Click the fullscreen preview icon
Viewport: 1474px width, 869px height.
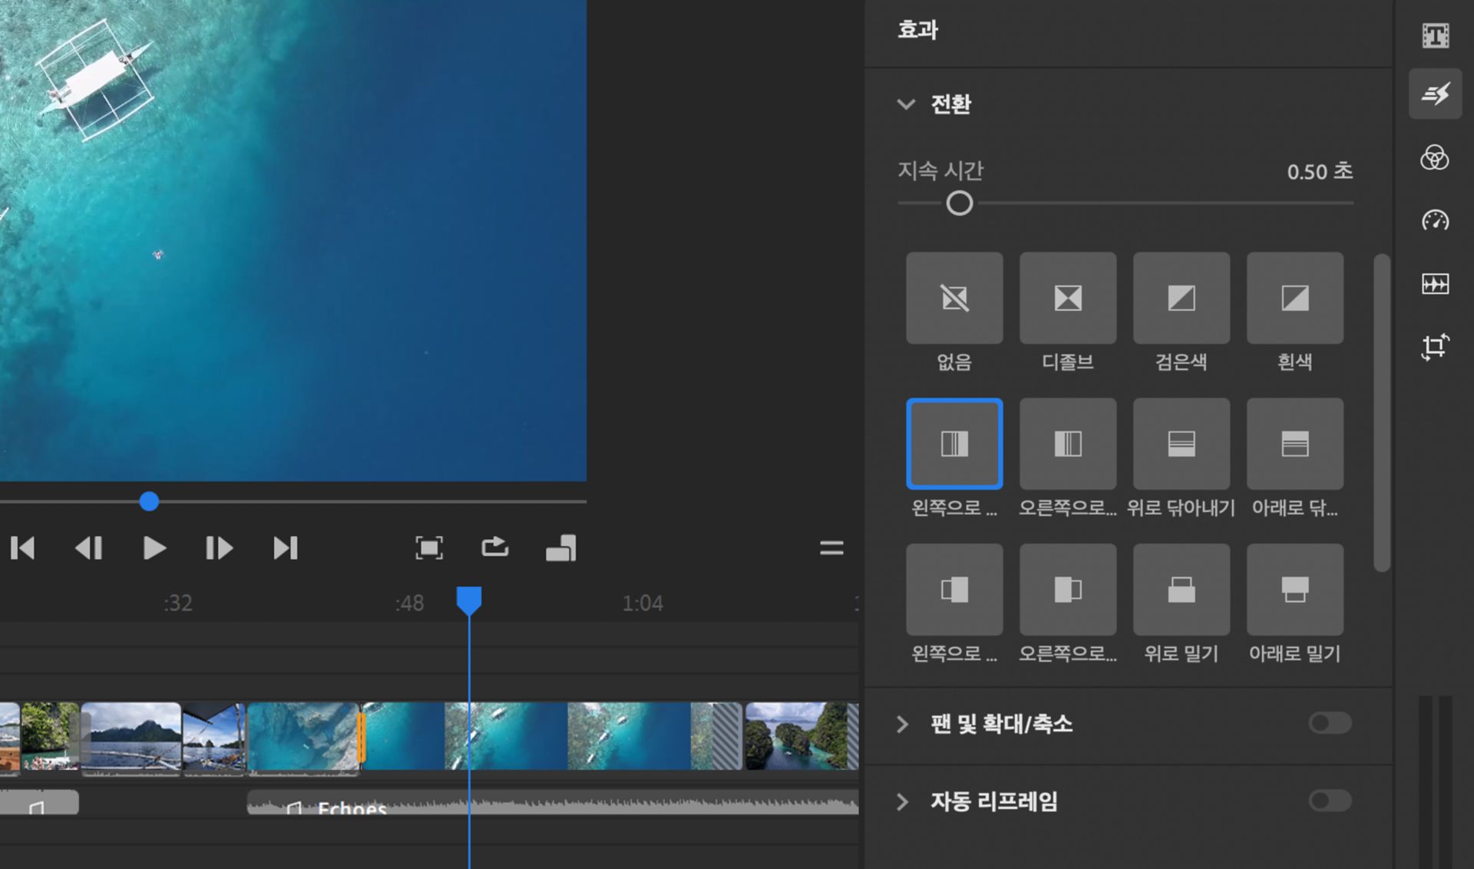[x=430, y=547]
